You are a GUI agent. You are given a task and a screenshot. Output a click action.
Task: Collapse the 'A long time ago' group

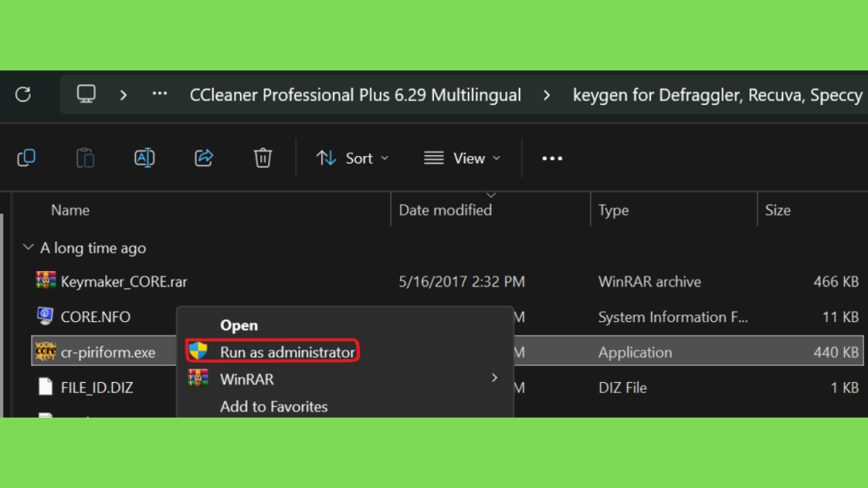click(x=28, y=247)
